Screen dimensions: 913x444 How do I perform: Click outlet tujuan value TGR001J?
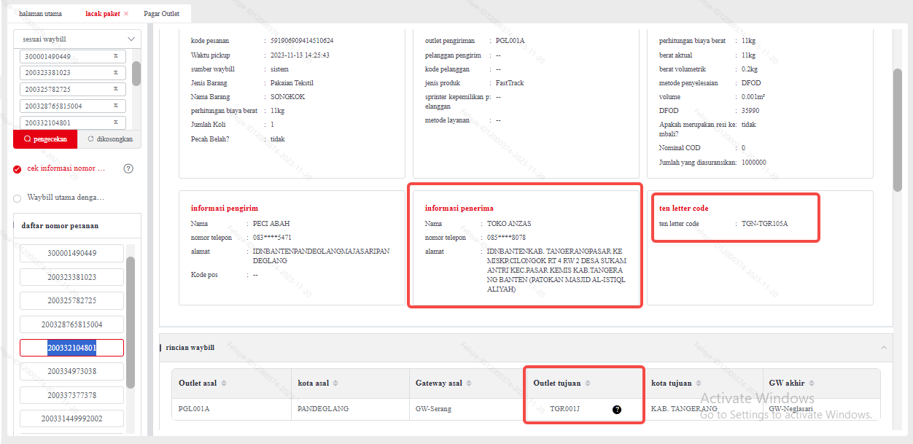click(x=565, y=409)
